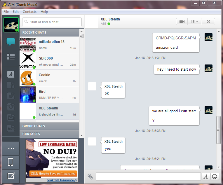Minimize the AIM window
This screenshot has height=185, width=223.
[x=196, y=3]
